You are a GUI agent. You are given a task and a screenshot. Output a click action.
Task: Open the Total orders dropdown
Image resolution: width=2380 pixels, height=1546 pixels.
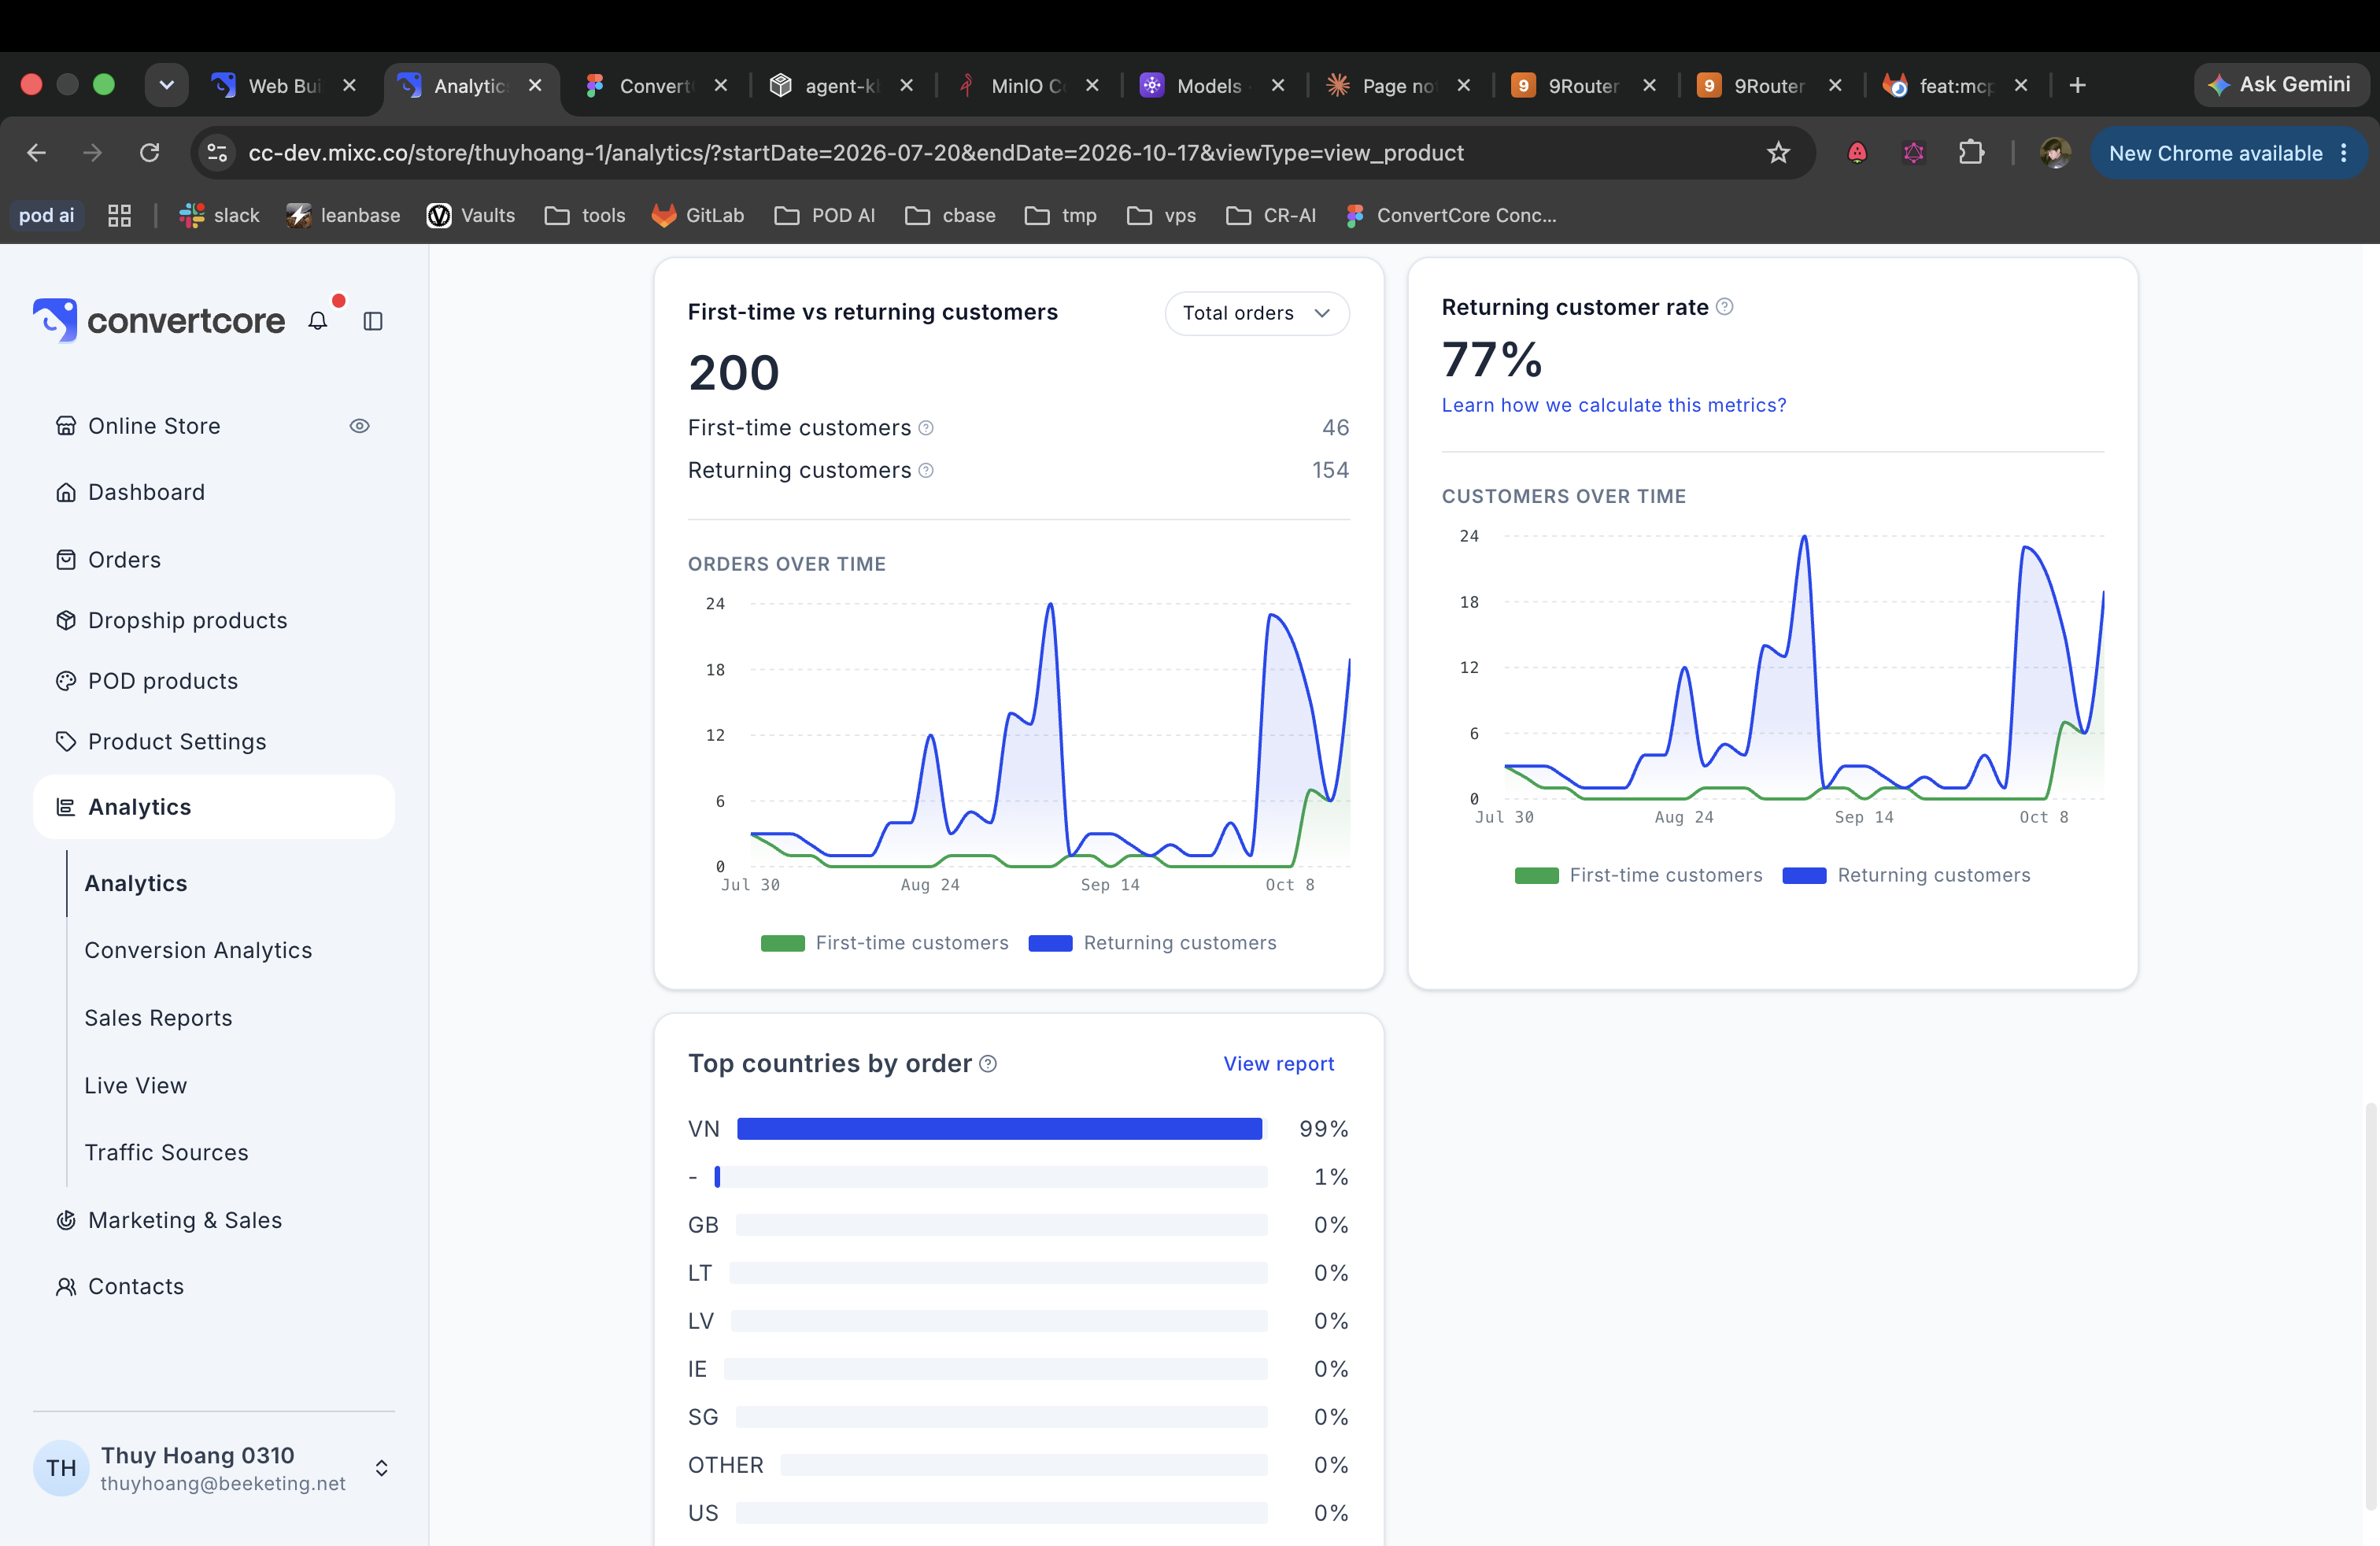(x=1257, y=313)
